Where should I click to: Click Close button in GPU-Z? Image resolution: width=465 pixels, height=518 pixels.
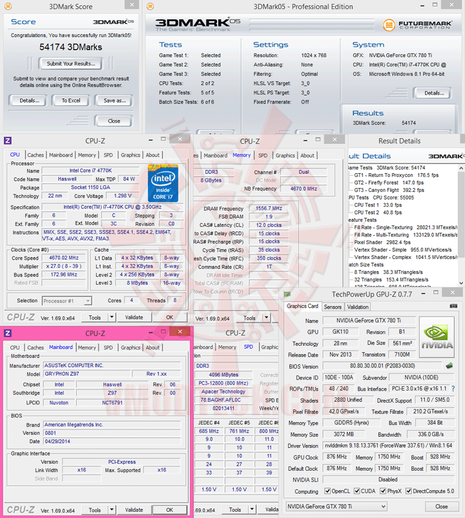click(442, 506)
